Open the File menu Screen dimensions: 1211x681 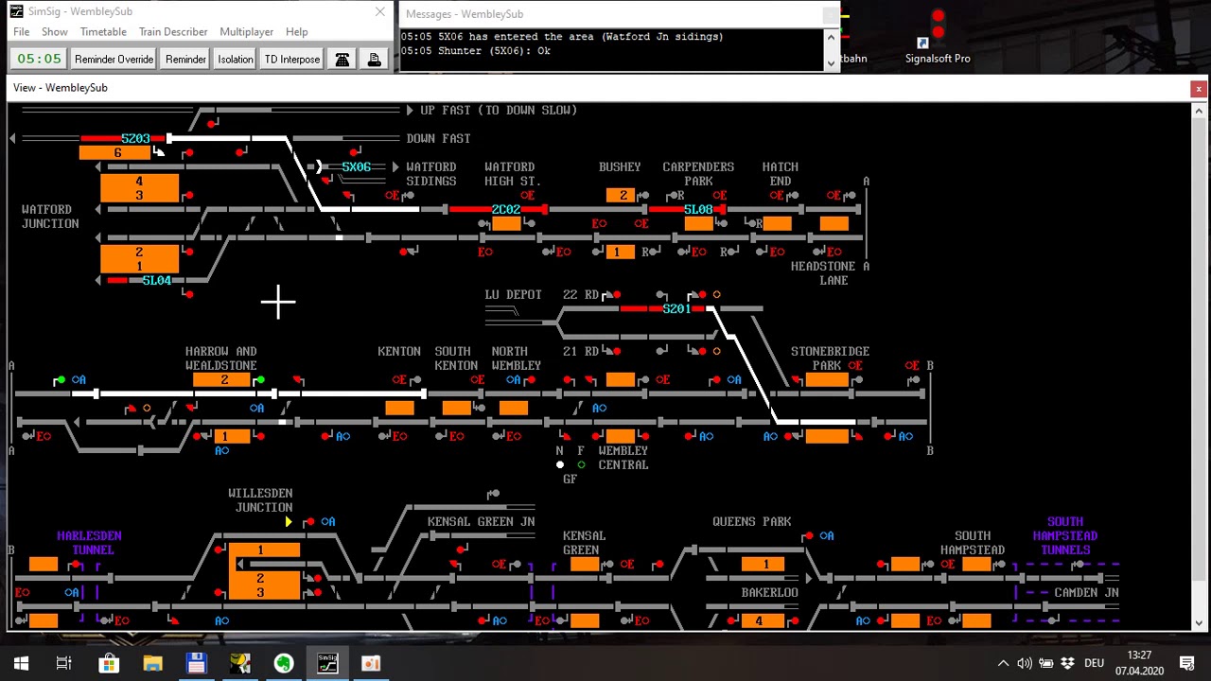[21, 31]
